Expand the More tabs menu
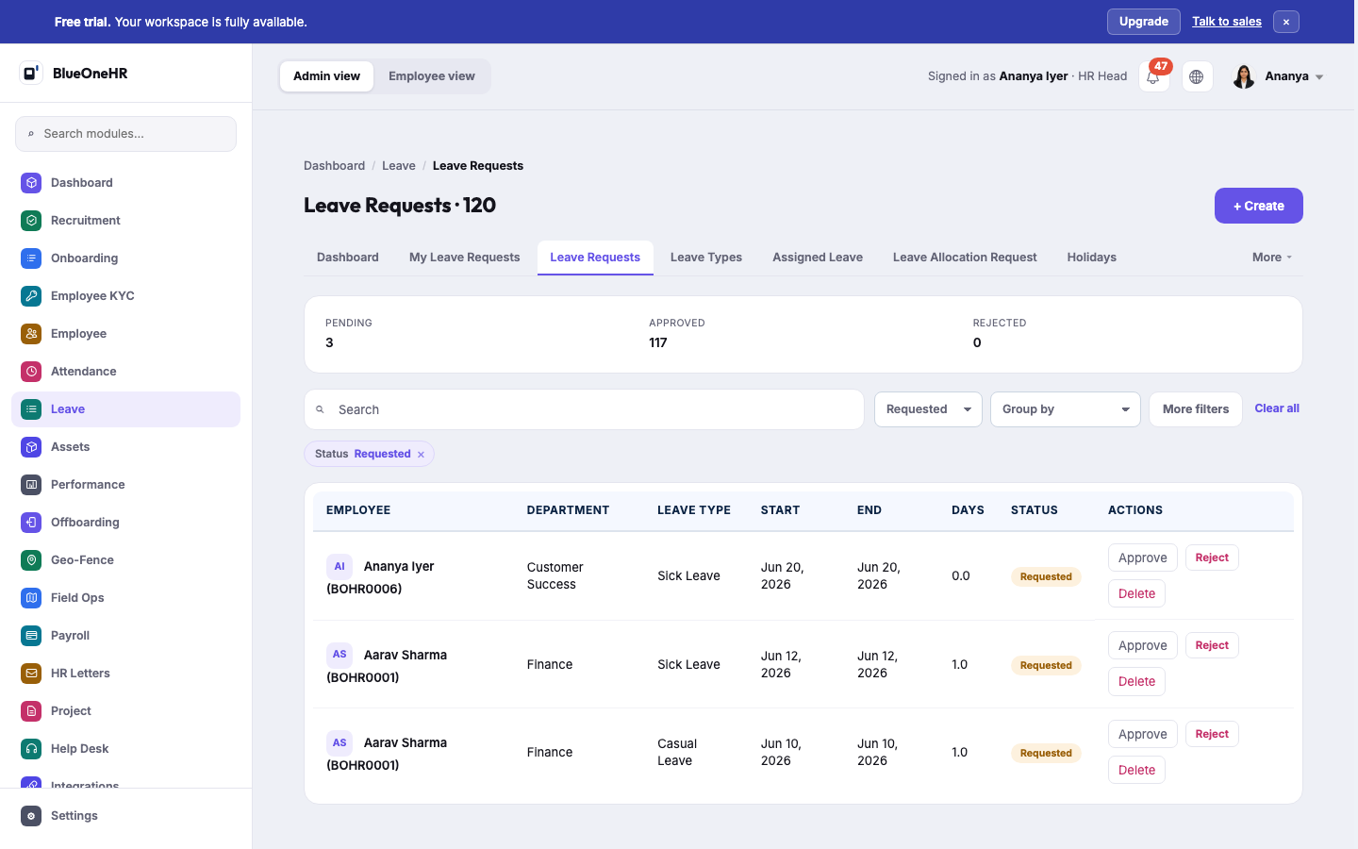This screenshot has width=1358, height=849. 1272,258
